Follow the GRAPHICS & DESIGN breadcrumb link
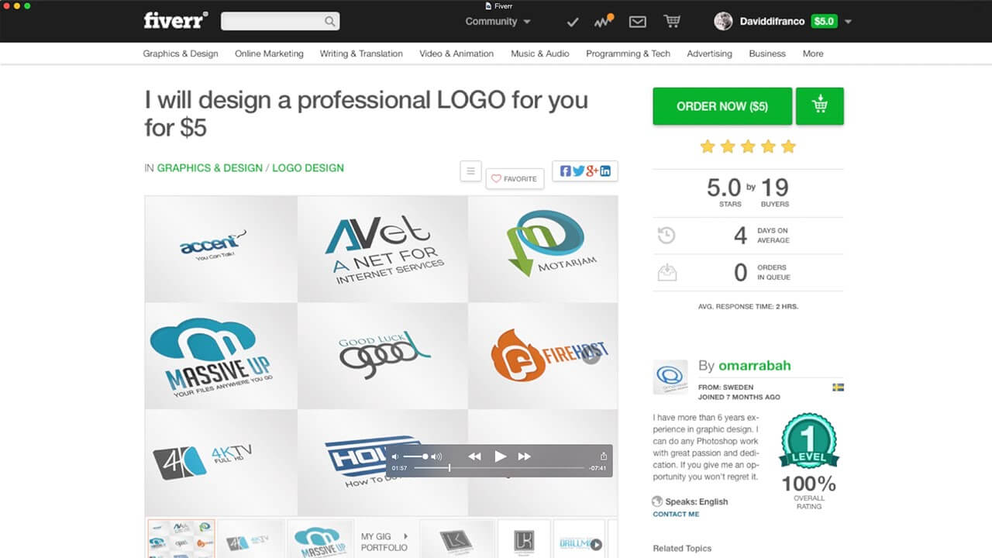992x558 pixels. pyautogui.click(x=210, y=167)
